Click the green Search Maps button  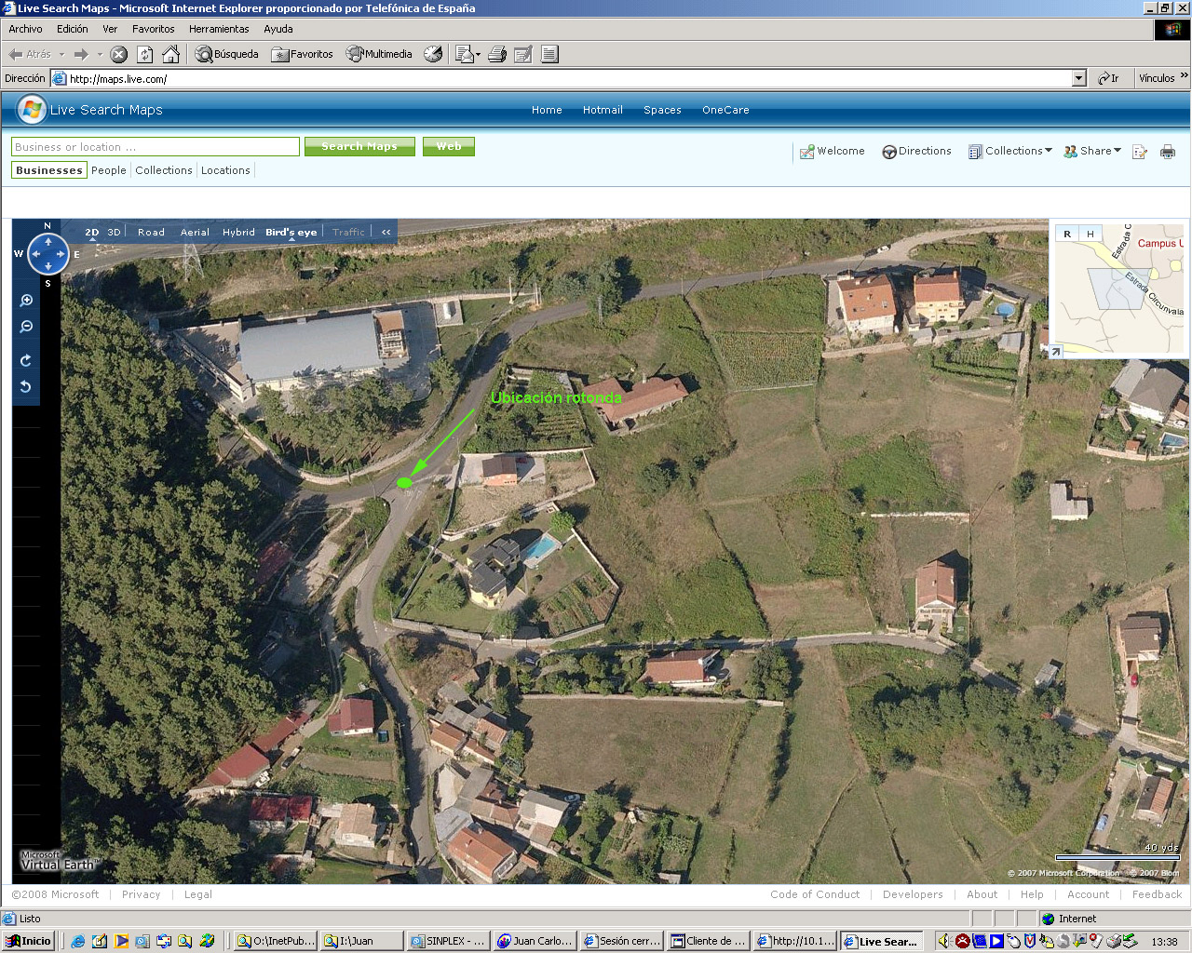[x=359, y=147]
